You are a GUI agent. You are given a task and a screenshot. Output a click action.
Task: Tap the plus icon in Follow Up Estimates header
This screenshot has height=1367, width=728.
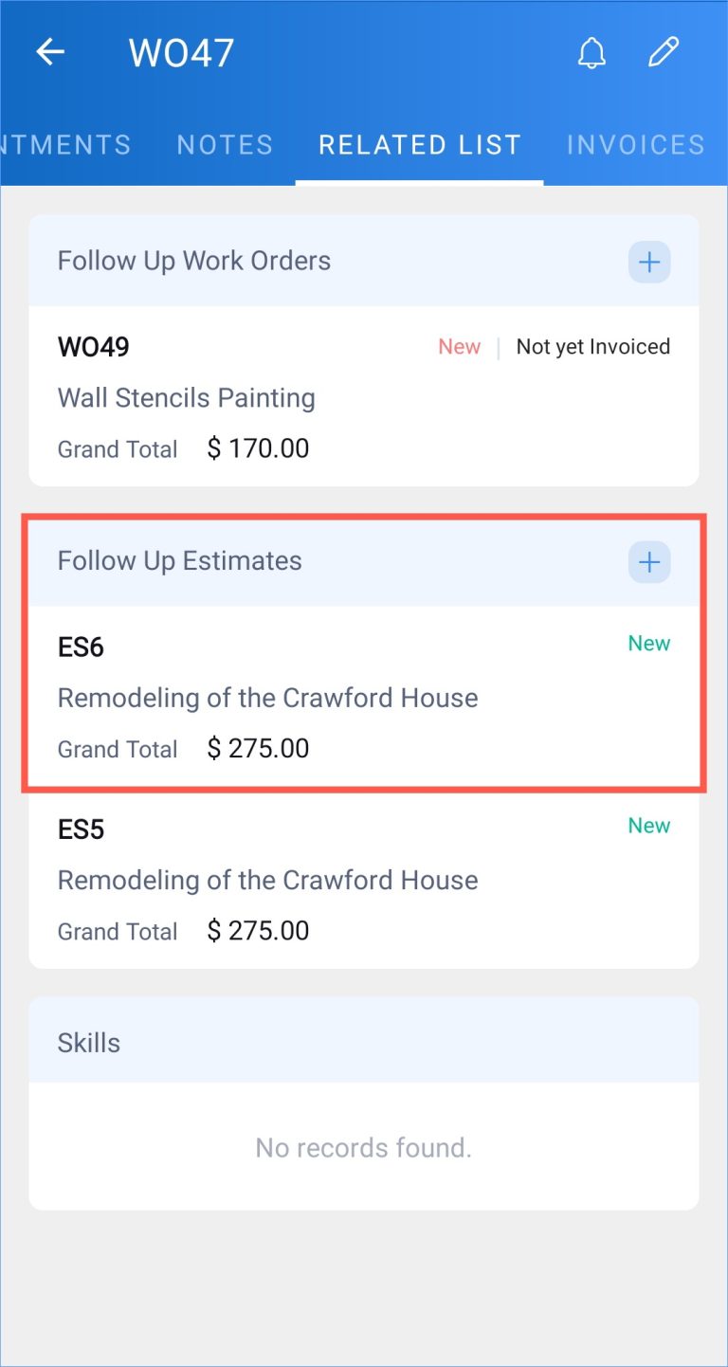[x=649, y=561]
